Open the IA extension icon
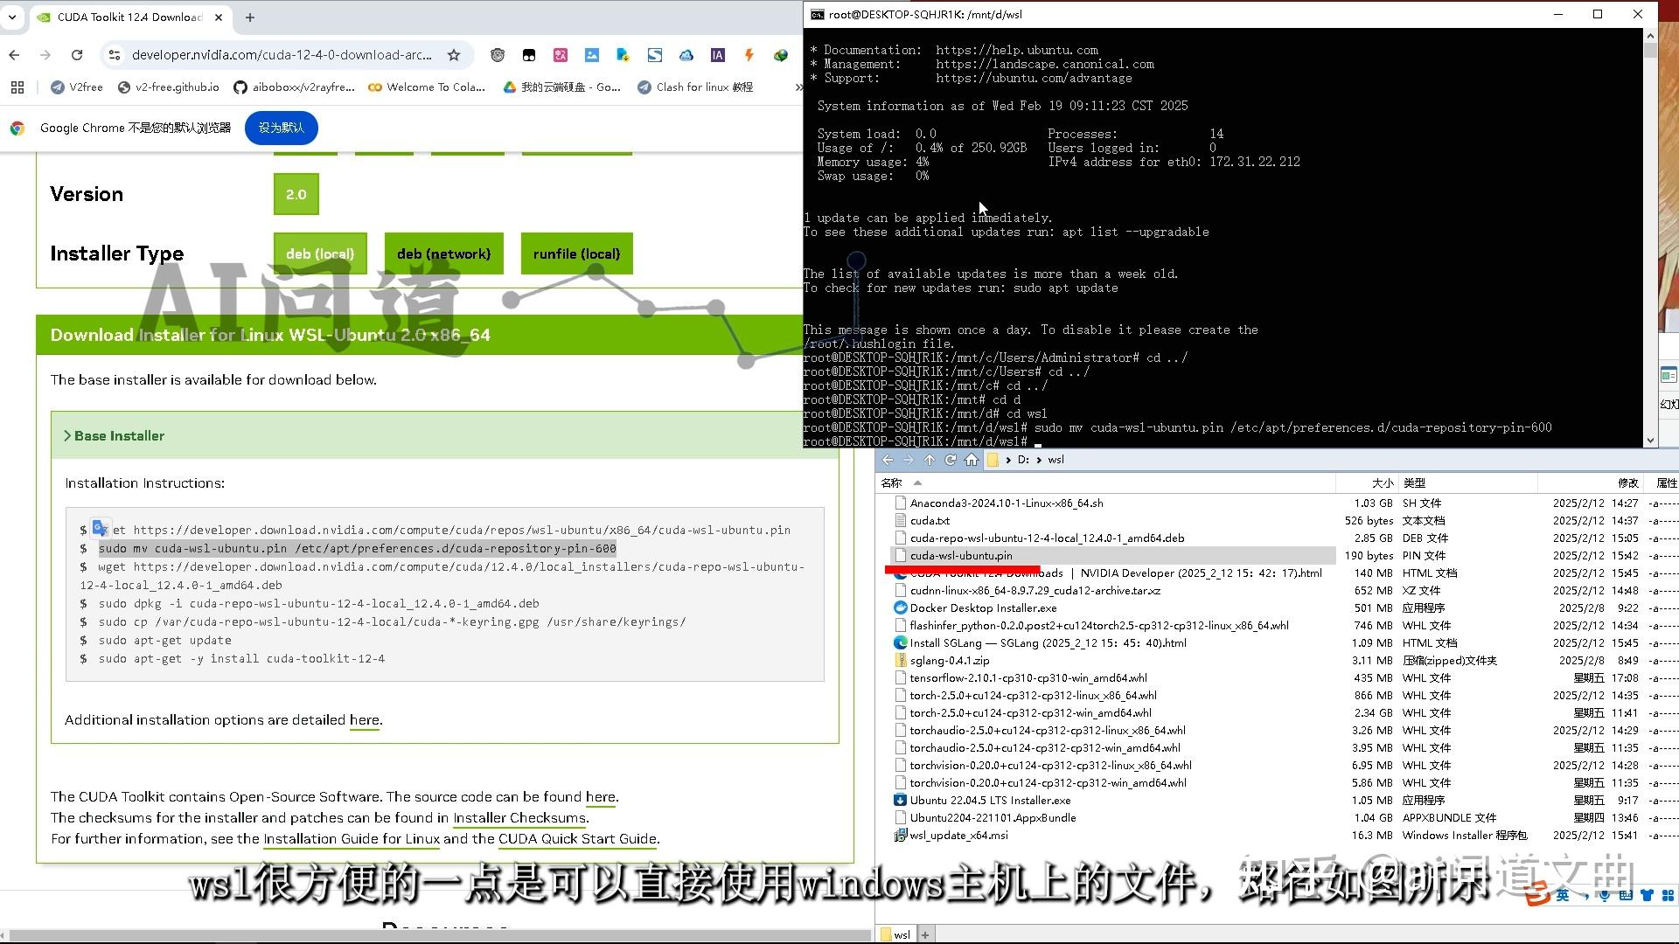The height and width of the screenshot is (944, 1679). tap(717, 55)
